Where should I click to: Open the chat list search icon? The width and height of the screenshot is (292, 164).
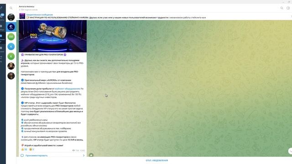click(x=11, y=8)
